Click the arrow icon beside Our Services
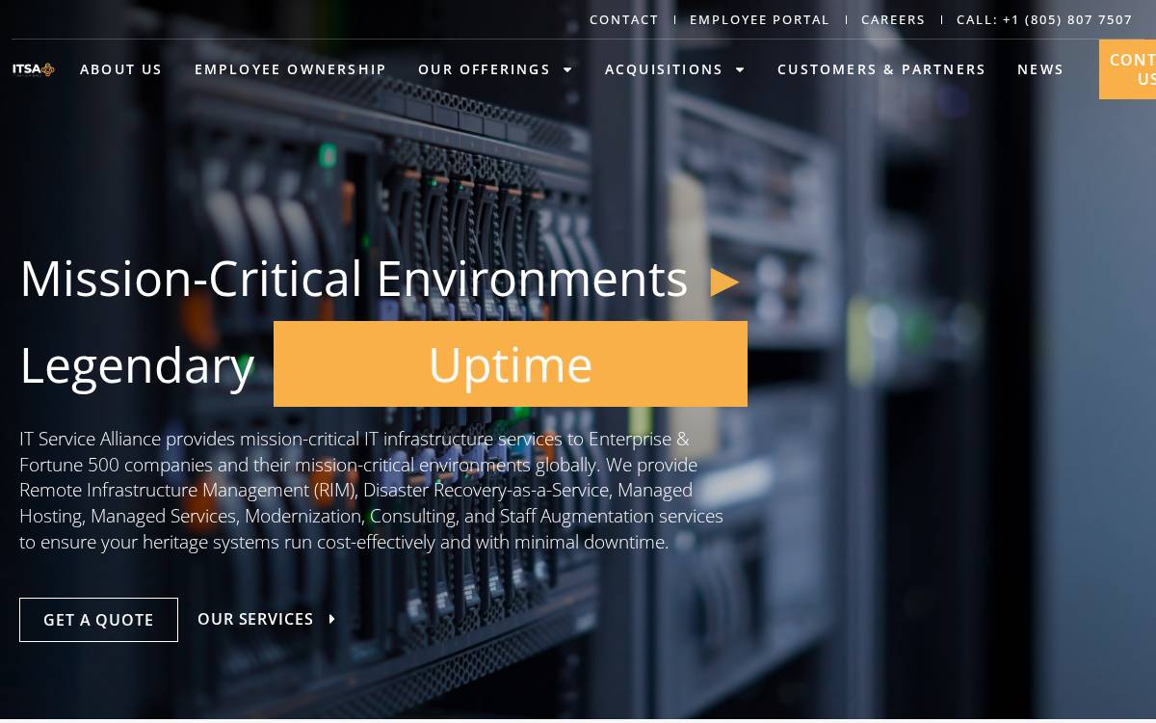The width and height of the screenshot is (1156, 723). coord(332,619)
